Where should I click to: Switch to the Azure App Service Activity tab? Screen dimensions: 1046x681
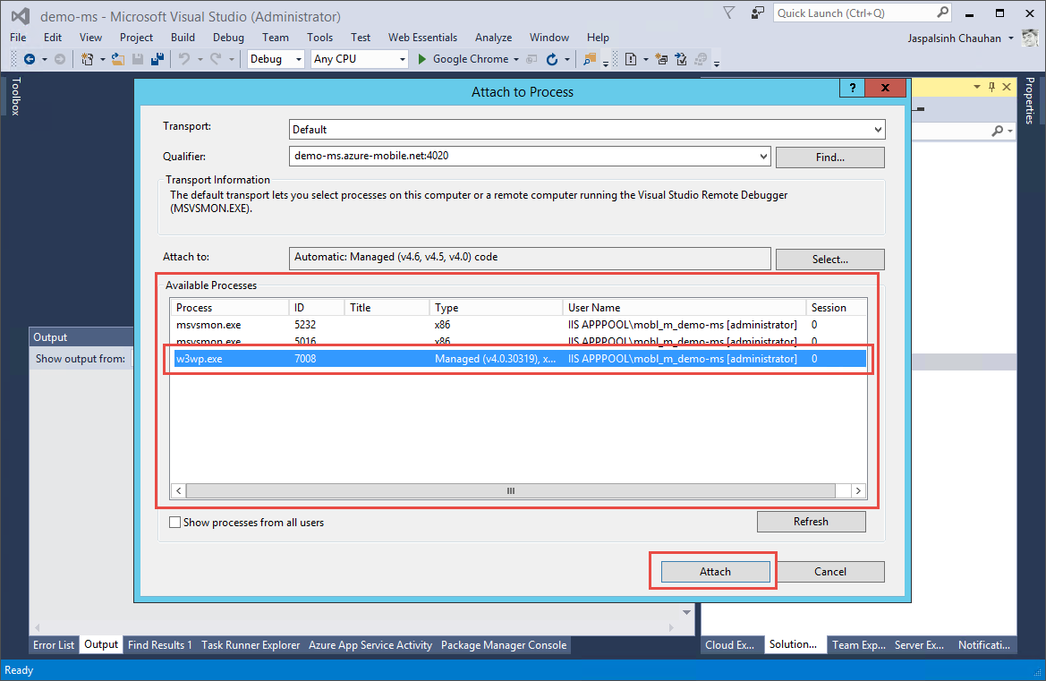point(370,645)
